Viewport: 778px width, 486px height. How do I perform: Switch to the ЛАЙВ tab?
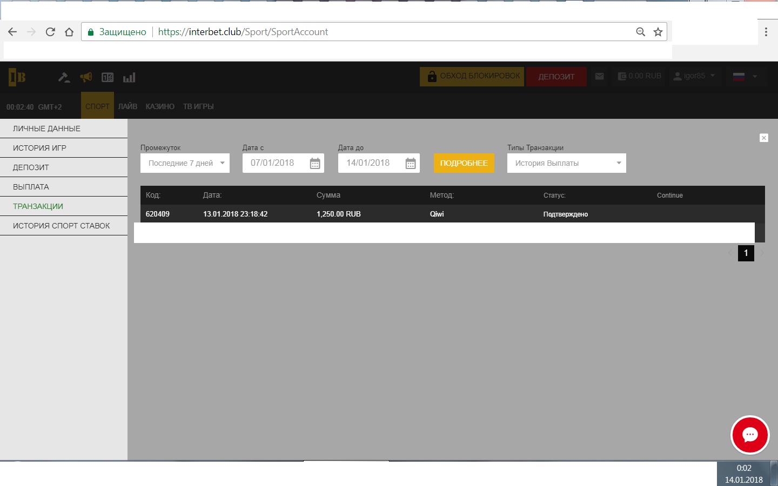[x=128, y=106]
